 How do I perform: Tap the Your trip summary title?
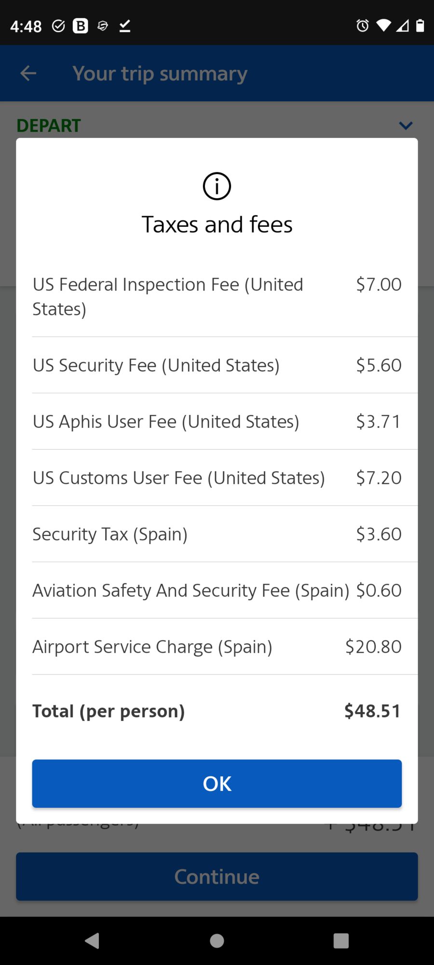pos(160,73)
